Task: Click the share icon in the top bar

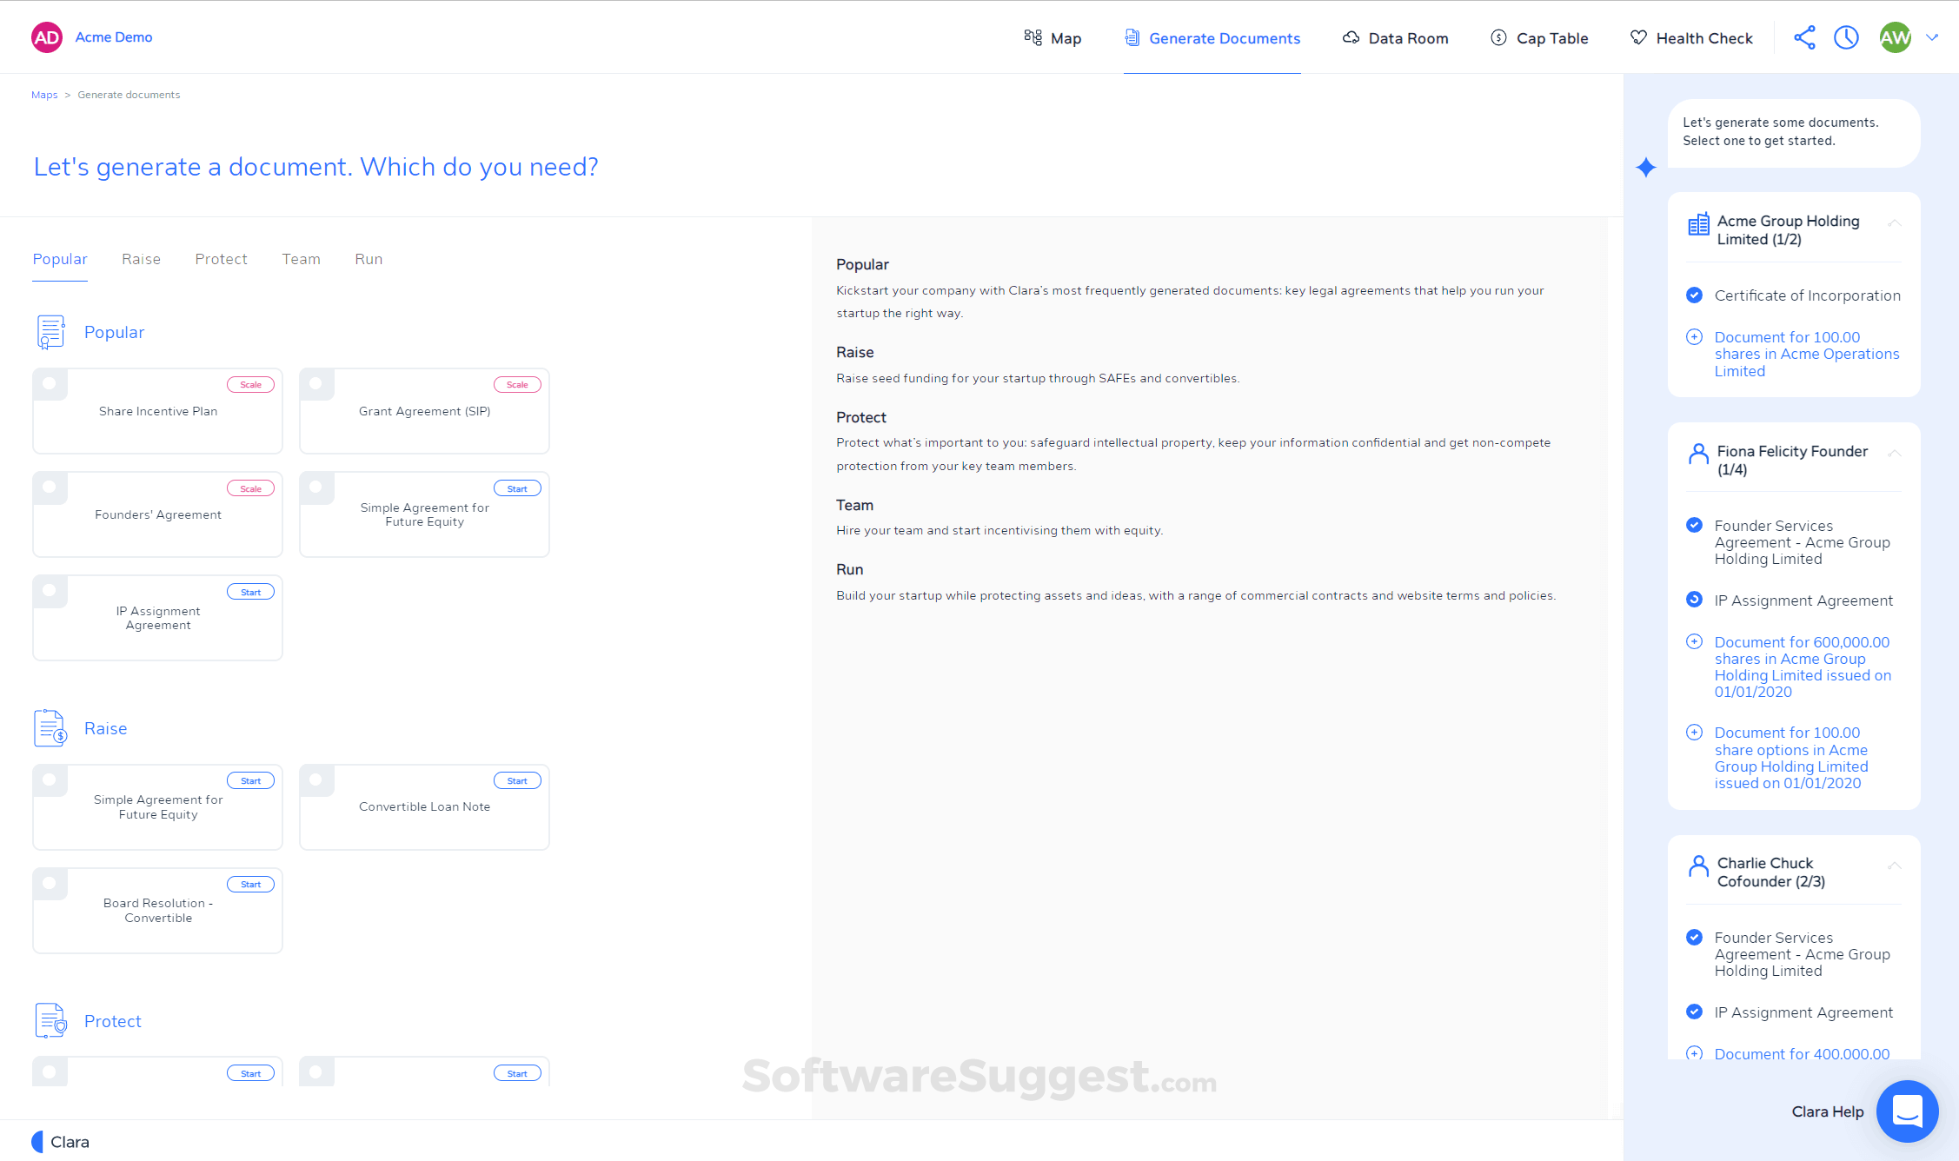Action: click(x=1804, y=37)
